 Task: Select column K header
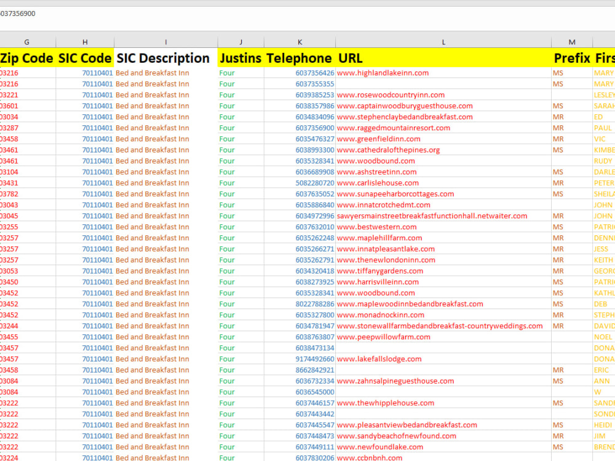300,42
